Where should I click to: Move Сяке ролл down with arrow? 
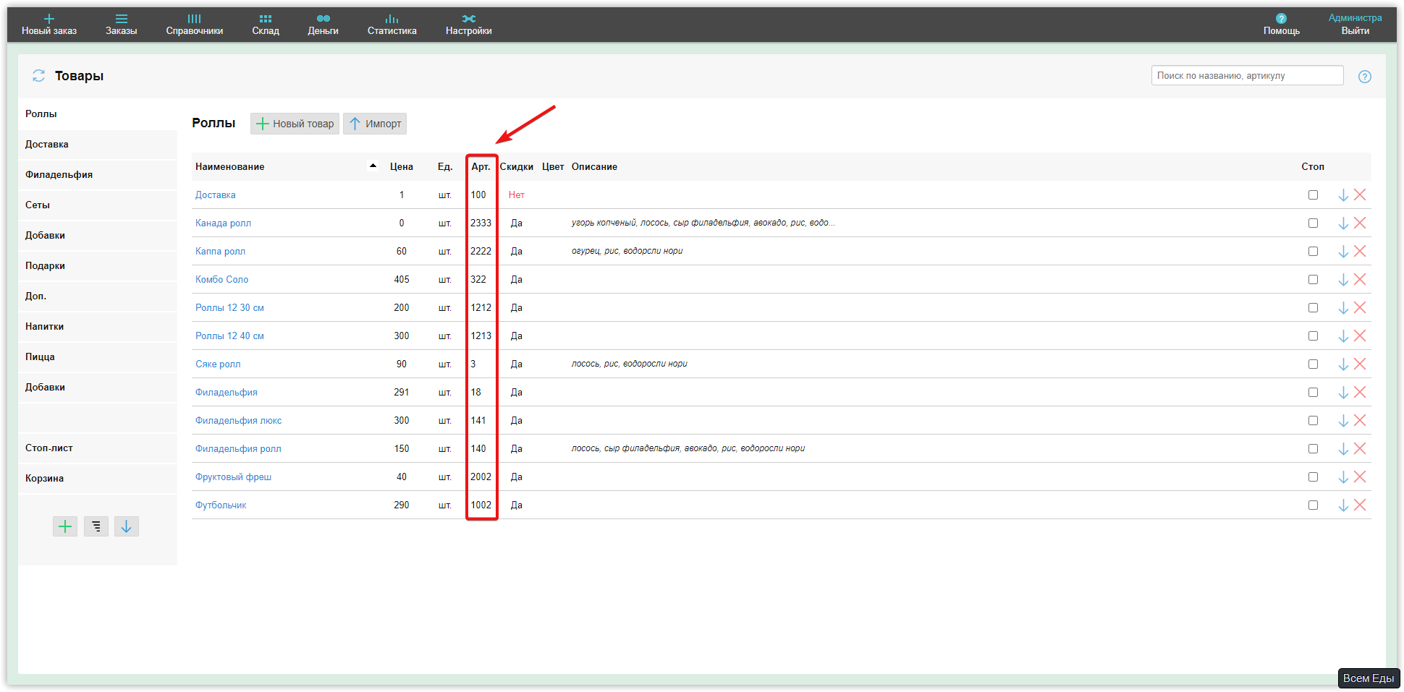click(1343, 364)
